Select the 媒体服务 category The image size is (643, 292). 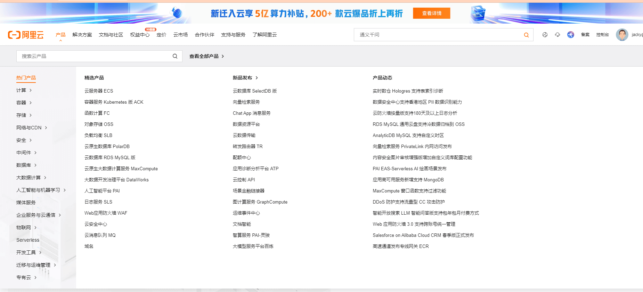[x=26, y=203]
